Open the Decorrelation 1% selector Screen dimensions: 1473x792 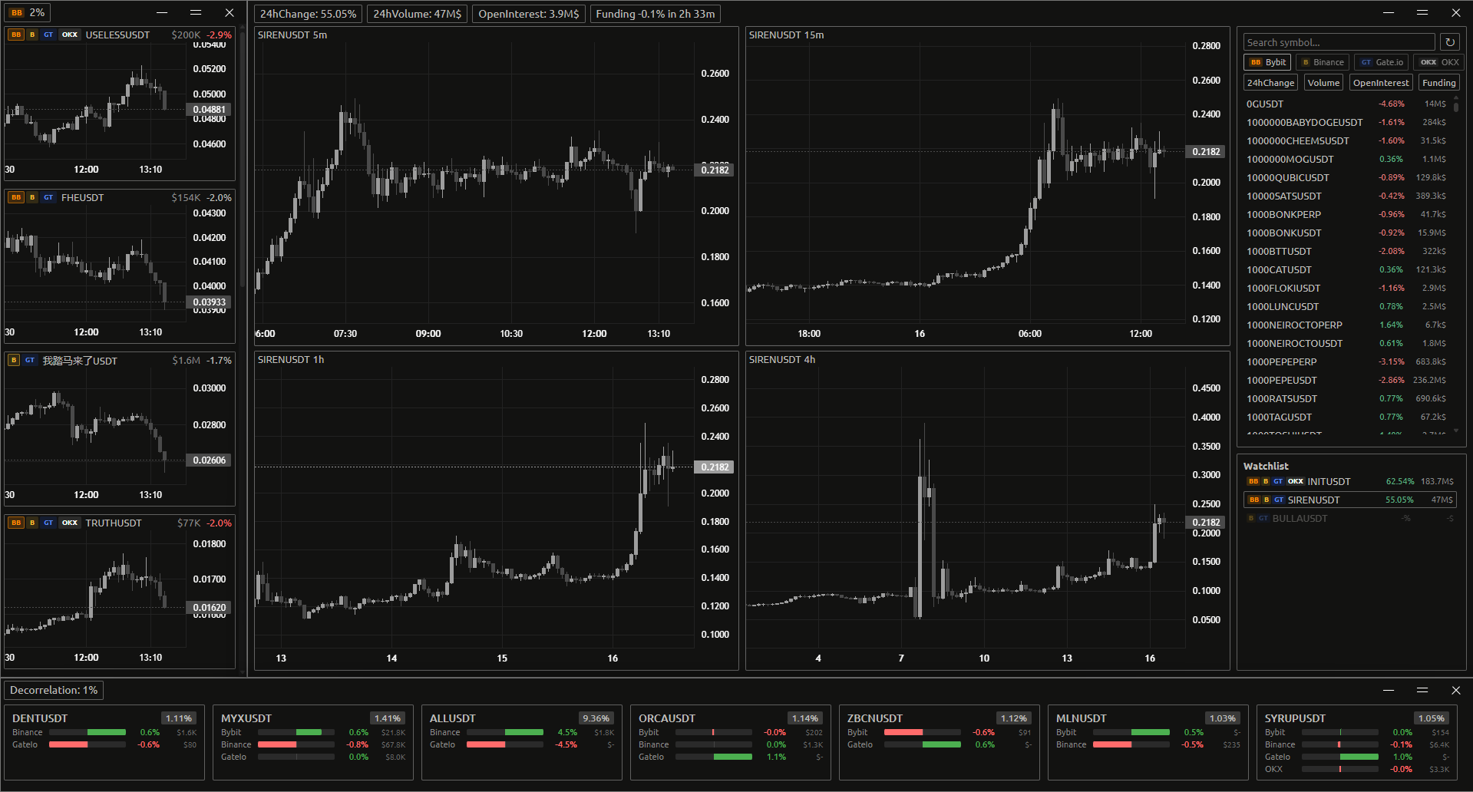[x=54, y=690]
